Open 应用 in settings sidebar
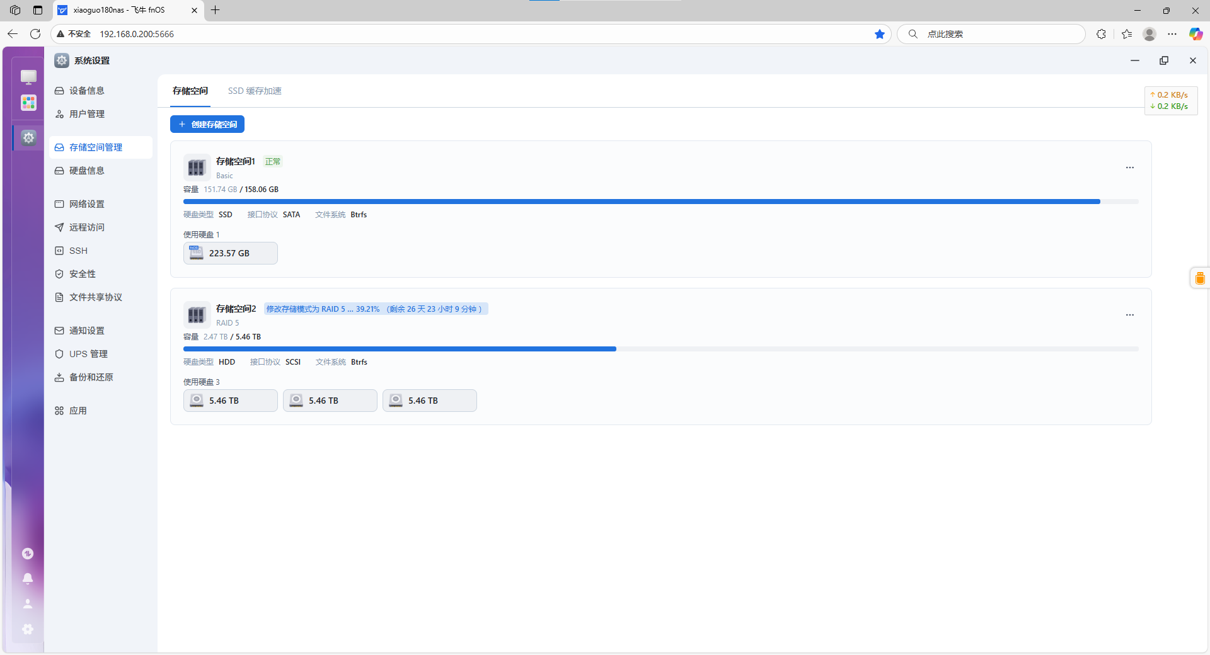 101,411
